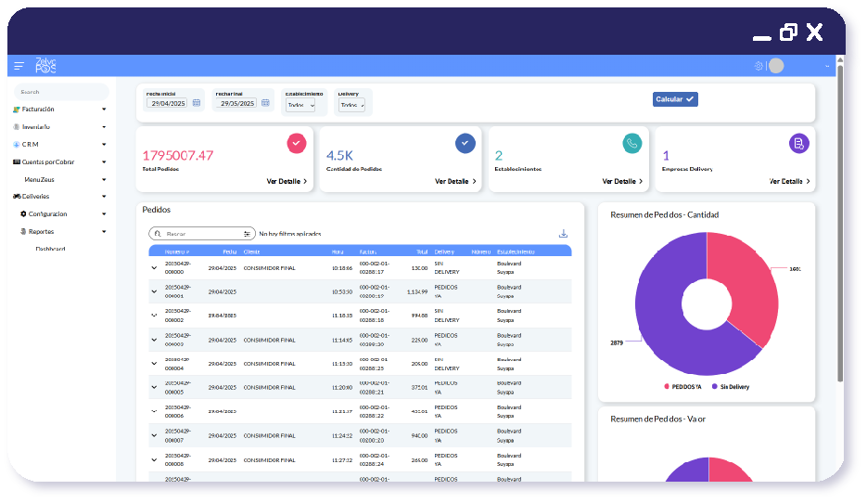The image size is (867, 503).
Task: Open filter options icon in Buscar box
Action: (247, 234)
